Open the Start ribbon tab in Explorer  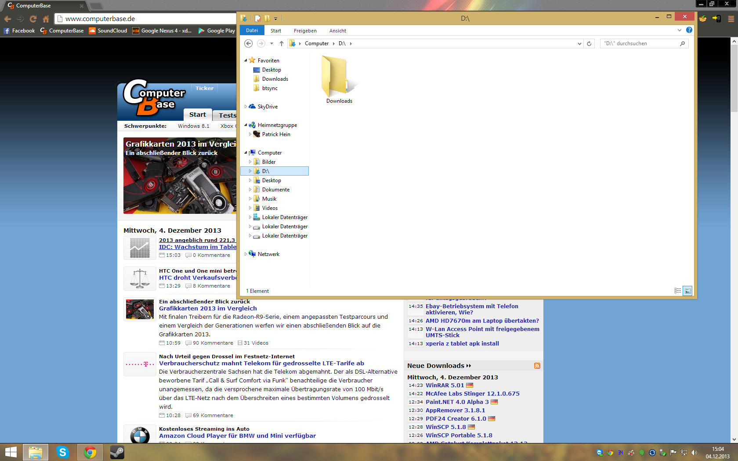tap(276, 31)
